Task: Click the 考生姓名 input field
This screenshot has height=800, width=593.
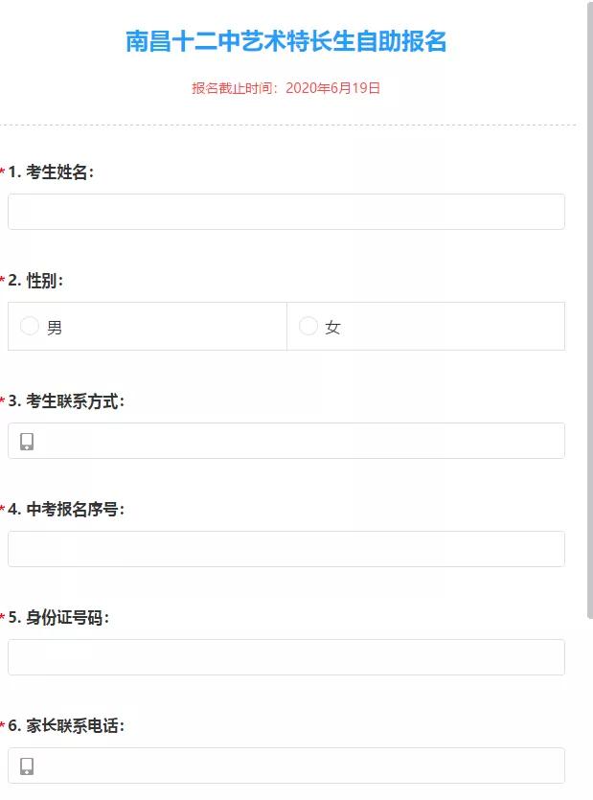Action: pyautogui.click(x=285, y=211)
